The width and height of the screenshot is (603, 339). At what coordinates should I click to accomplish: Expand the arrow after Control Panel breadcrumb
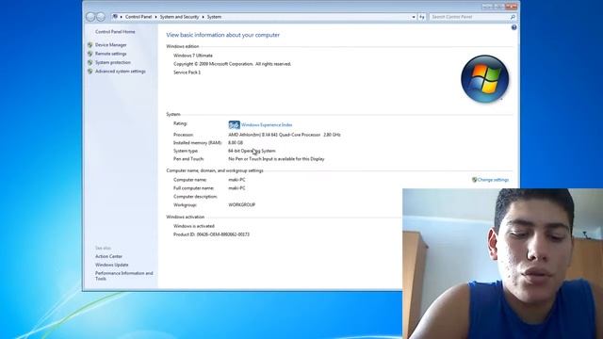pos(155,17)
